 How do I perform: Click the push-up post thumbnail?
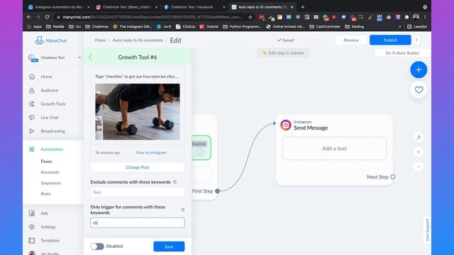[x=137, y=112]
